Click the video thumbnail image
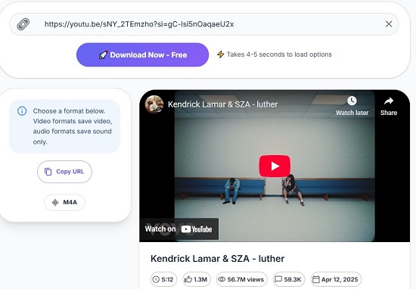This screenshot has height=289, width=416. click(x=275, y=166)
